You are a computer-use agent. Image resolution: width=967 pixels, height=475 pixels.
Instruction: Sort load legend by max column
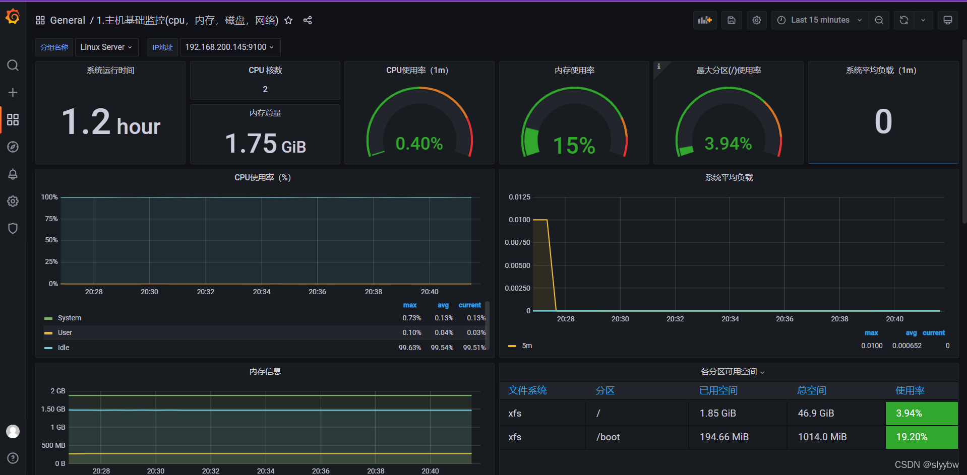pos(871,333)
